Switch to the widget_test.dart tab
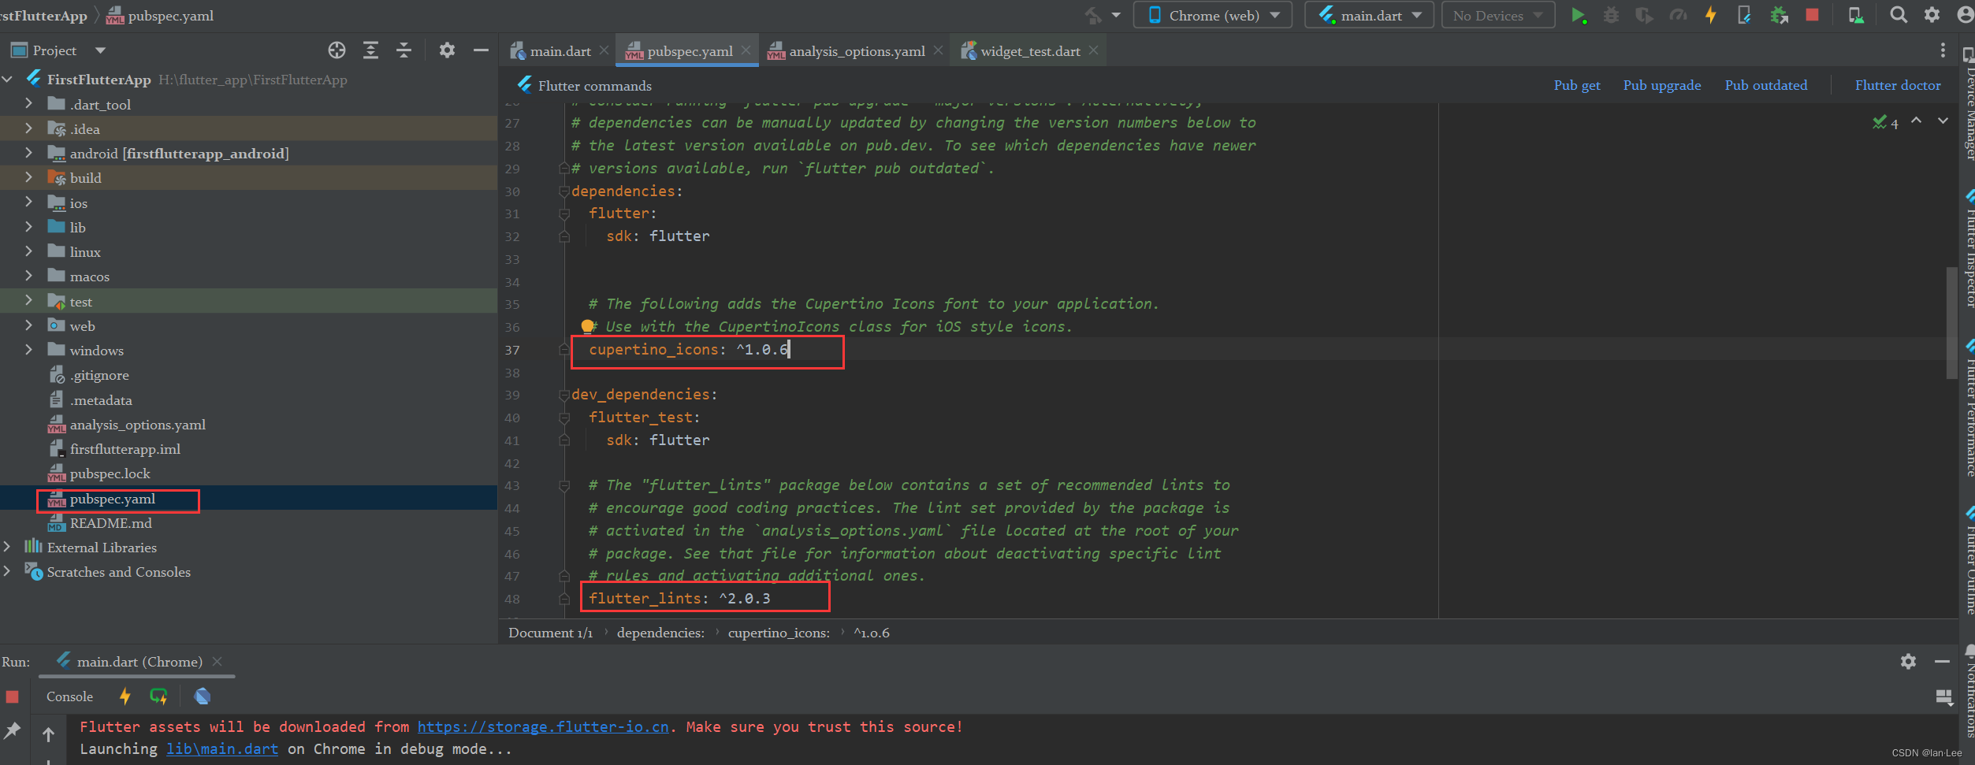Image resolution: width=1975 pixels, height=765 pixels. tap(1028, 50)
